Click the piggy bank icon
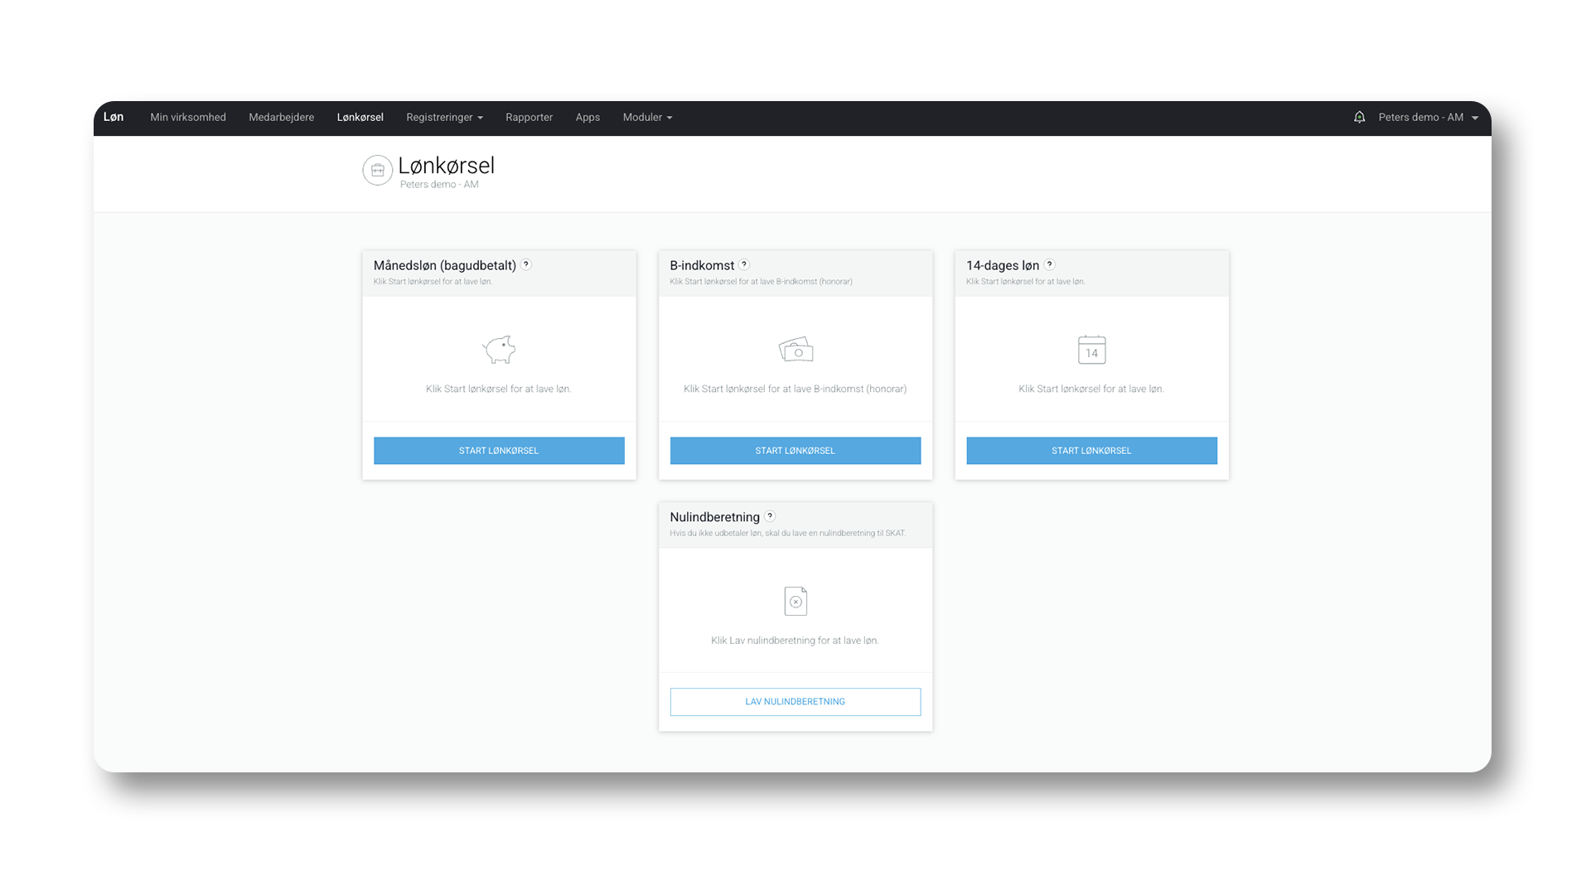The width and height of the screenshot is (1591, 895). pos(499,350)
